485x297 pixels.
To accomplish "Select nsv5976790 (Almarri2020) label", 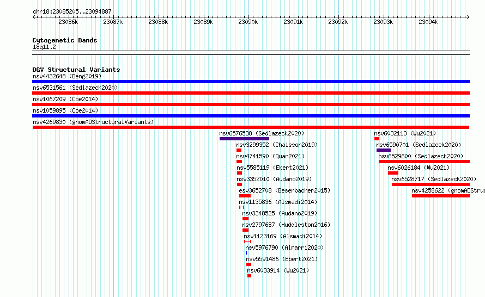I will coord(284,247).
